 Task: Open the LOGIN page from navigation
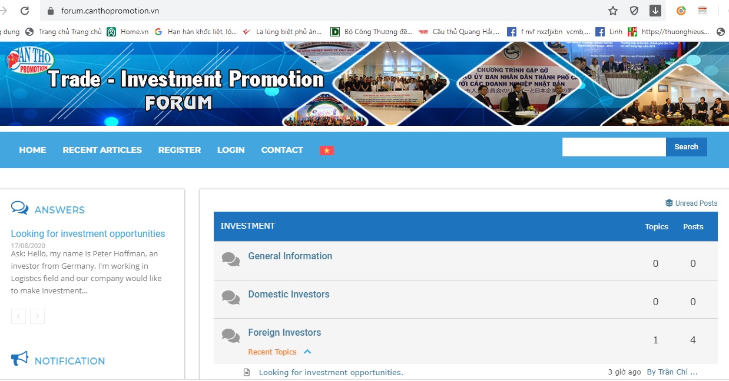[x=231, y=150]
